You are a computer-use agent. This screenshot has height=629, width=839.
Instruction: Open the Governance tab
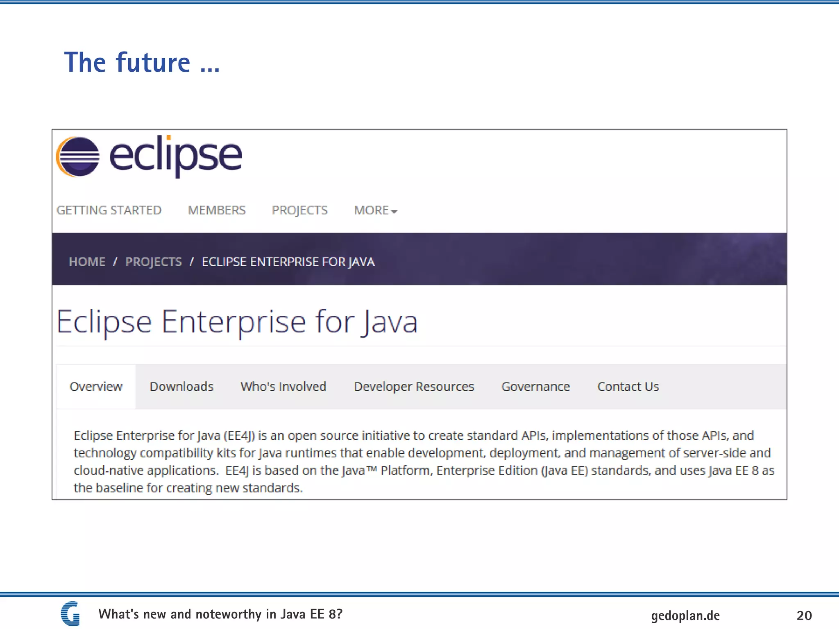point(536,387)
